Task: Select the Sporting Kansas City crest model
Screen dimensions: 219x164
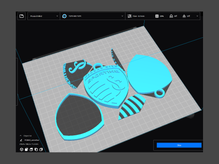Action: point(106,87)
